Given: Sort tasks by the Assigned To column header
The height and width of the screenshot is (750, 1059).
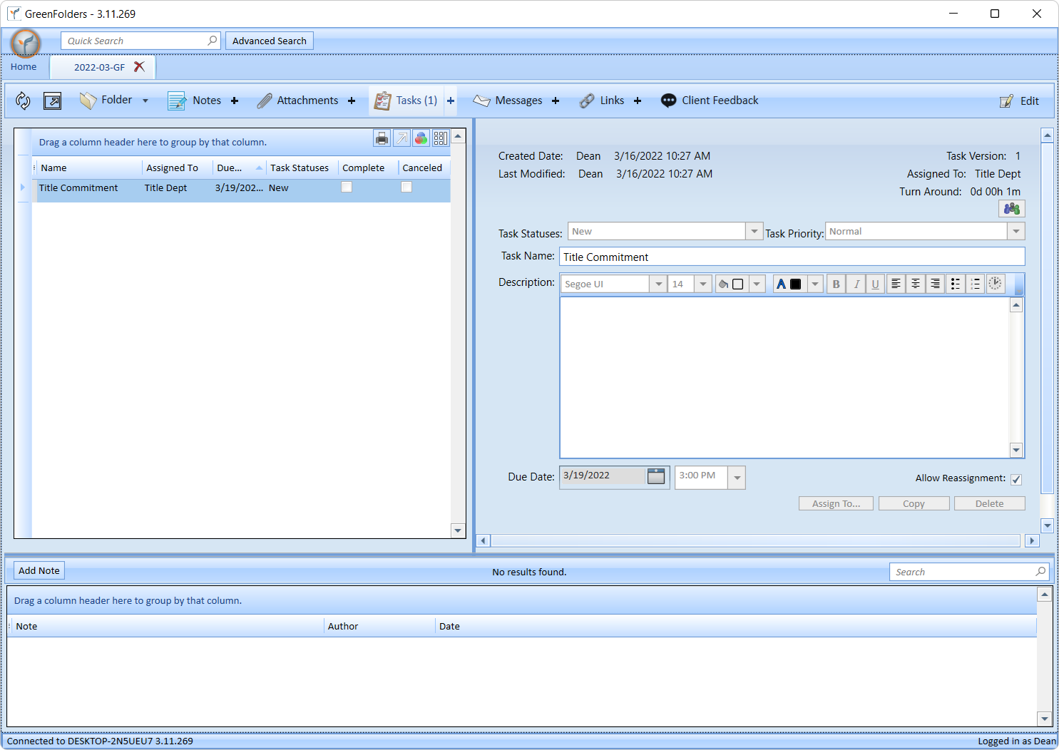Looking at the screenshot, I should click(177, 168).
